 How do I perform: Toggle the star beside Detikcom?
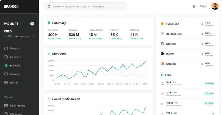202,44
